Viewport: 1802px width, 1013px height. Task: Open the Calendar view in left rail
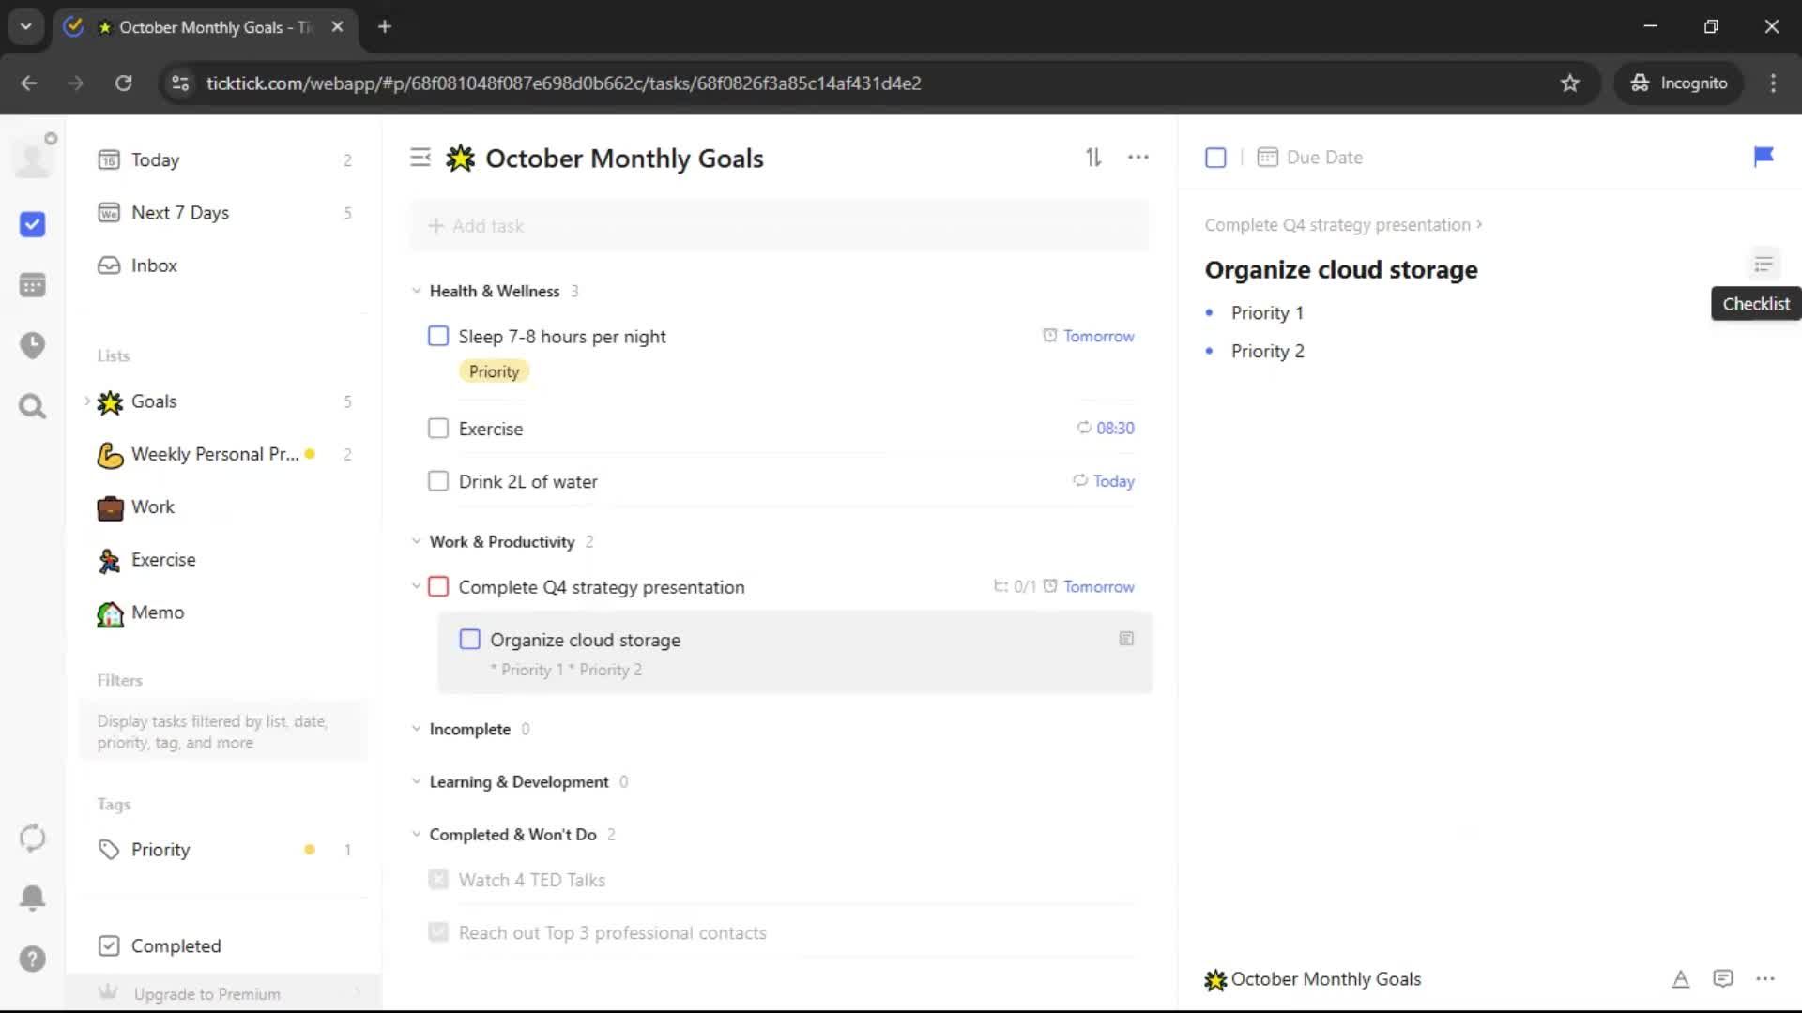tap(32, 285)
